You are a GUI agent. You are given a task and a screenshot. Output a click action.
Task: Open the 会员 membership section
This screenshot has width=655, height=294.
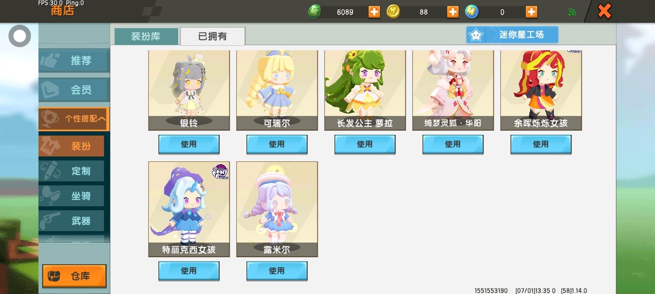[74, 90]
